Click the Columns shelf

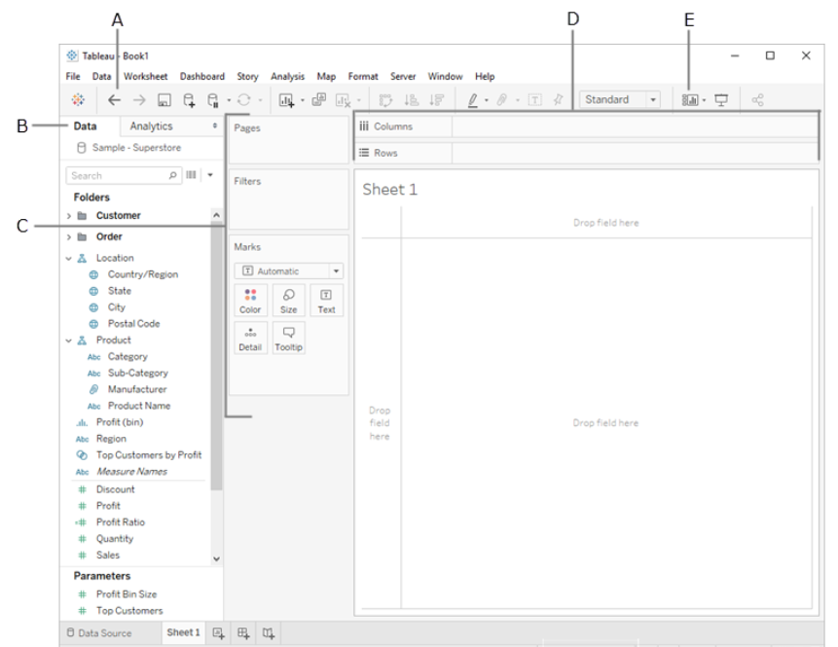coord(586,126)
